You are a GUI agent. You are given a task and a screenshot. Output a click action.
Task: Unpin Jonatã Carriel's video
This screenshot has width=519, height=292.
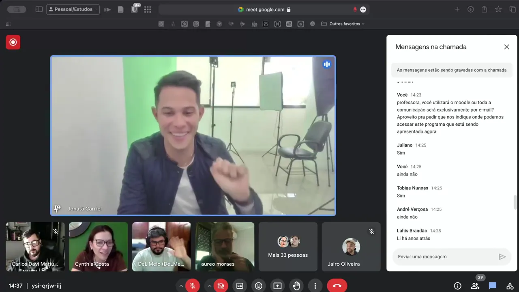57,208
